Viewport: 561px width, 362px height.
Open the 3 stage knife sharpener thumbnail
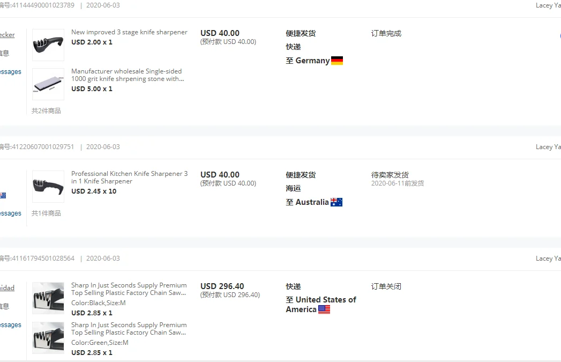click(48, 45)
